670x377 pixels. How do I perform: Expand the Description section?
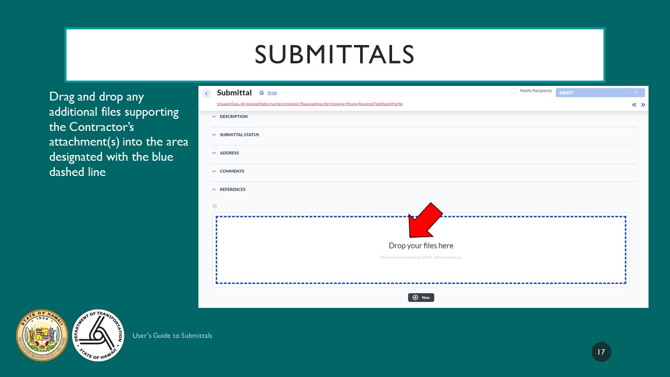tap(423, 117)
